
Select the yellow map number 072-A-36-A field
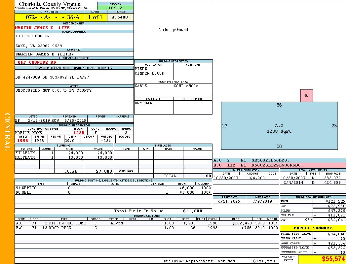tap(49, 17)
